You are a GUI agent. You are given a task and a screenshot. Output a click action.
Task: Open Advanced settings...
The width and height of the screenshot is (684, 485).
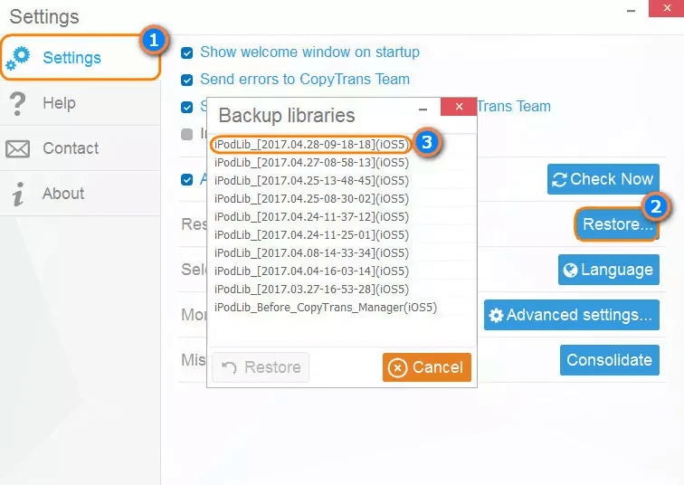pos(572,315)
